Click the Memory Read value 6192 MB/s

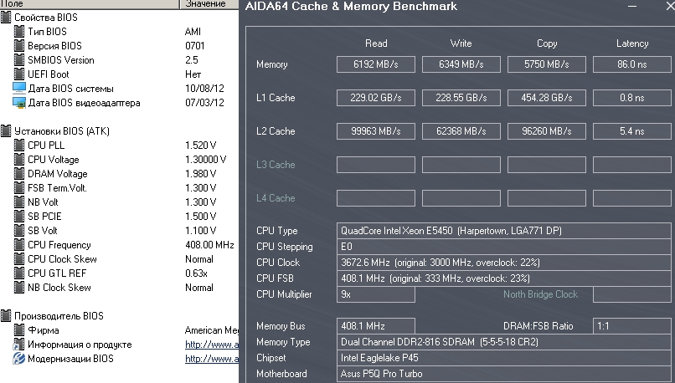376,64
